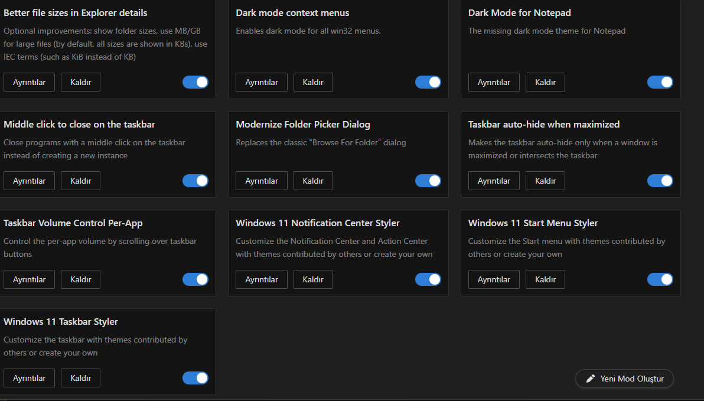This screenshot has height=401, width=704.
Task: Disable Better file sizes in Explorer details
Action: pos(195,82)
